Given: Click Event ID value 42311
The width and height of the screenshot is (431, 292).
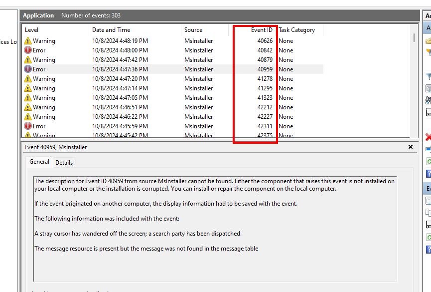Looking at the screenshot, I should [265, 126].
